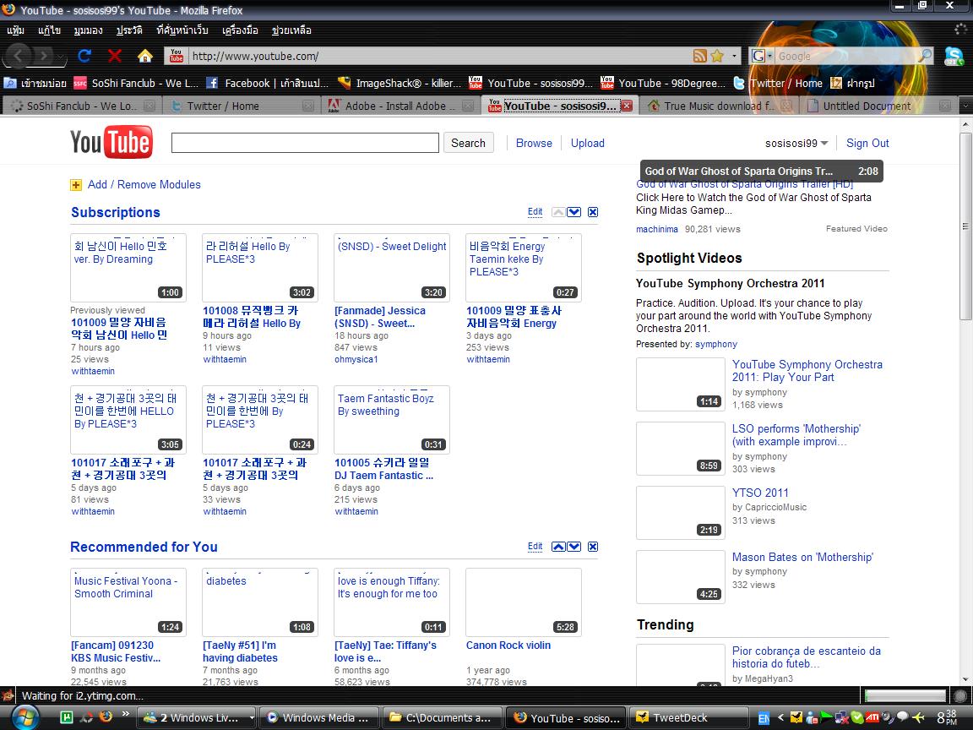The image size is (973, 730).
Task: Move the Subscriptions module down
Action: pyautogui.click(x=574, y=212)
